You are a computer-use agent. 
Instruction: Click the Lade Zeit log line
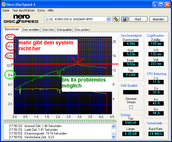tap(33, 130)
